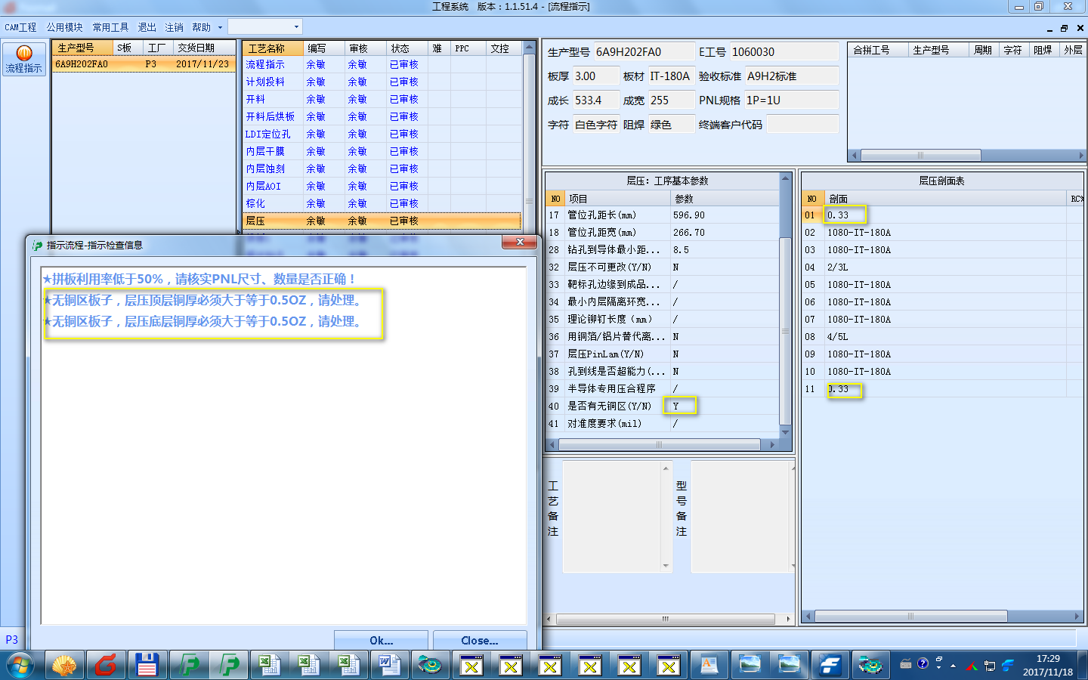Select the highlighted 层压 process row
Image resolution: width=1088 pixels, height=680 pixels.
(x=382, y=221)
